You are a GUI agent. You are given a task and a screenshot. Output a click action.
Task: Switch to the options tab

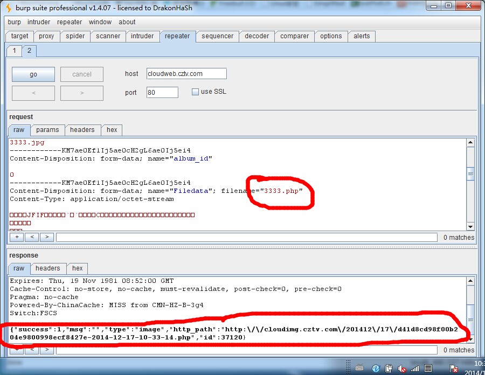click(331, 36)
